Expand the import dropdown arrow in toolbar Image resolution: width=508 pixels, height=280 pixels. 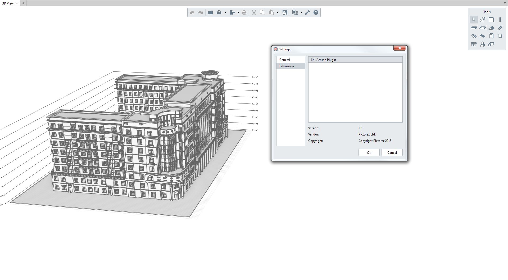point(225,12)
